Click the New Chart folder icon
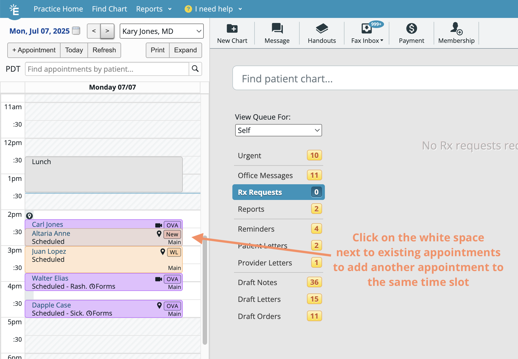This screenshot has width=518, height=359. 232,29
